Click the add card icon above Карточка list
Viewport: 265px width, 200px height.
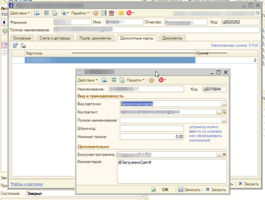15,46
